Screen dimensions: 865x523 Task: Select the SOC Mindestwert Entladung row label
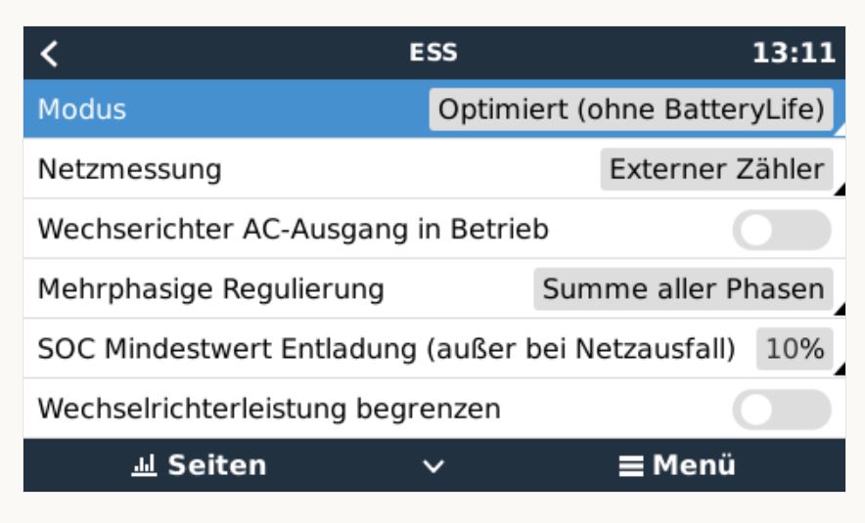(387, 349)
